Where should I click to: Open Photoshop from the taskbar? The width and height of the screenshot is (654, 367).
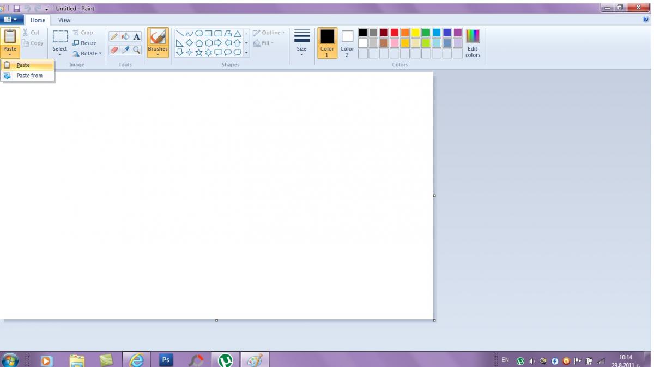pos(166,360)
